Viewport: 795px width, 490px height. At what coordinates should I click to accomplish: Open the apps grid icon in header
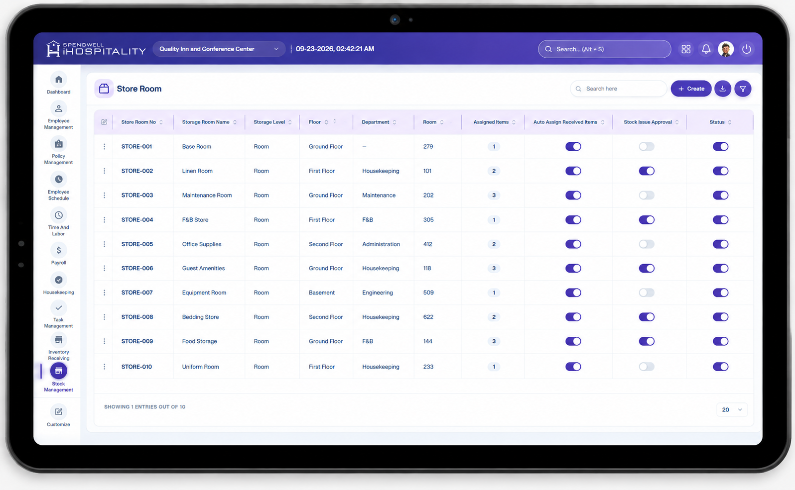[x=686, y=49]
